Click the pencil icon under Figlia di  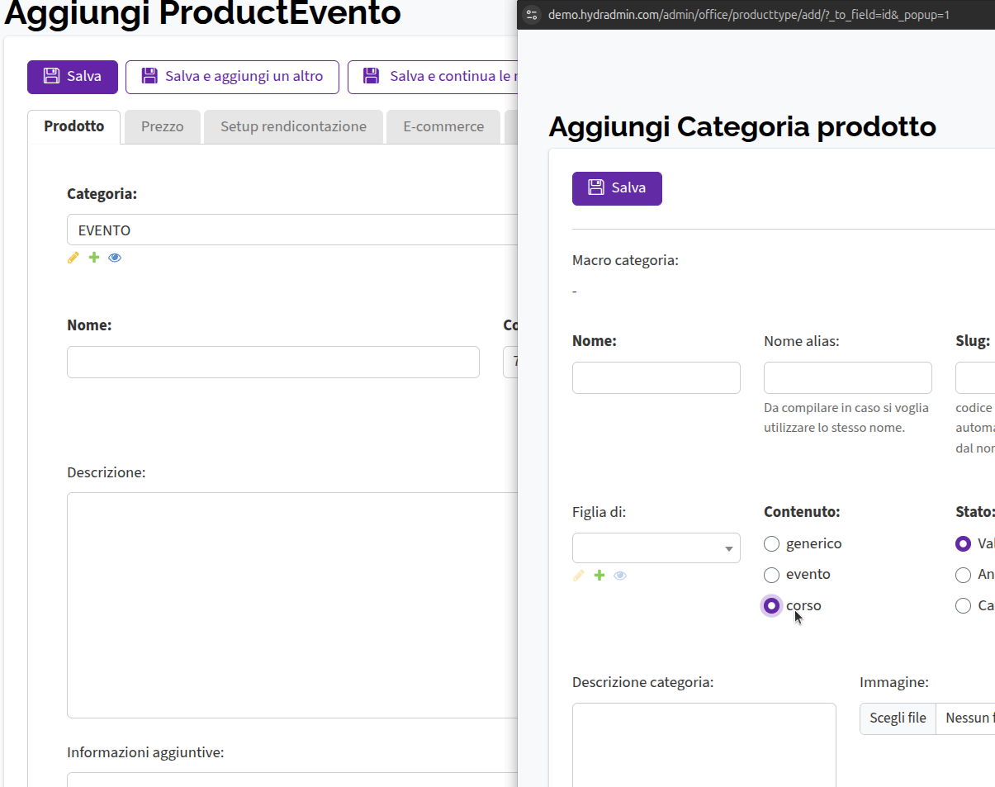point(579,575)
